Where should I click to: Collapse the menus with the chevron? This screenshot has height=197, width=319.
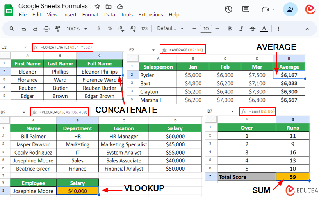tap(307, 29)
